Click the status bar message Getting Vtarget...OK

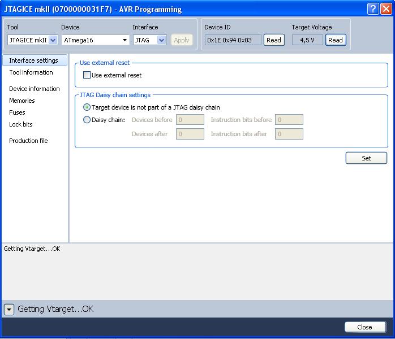55,309
